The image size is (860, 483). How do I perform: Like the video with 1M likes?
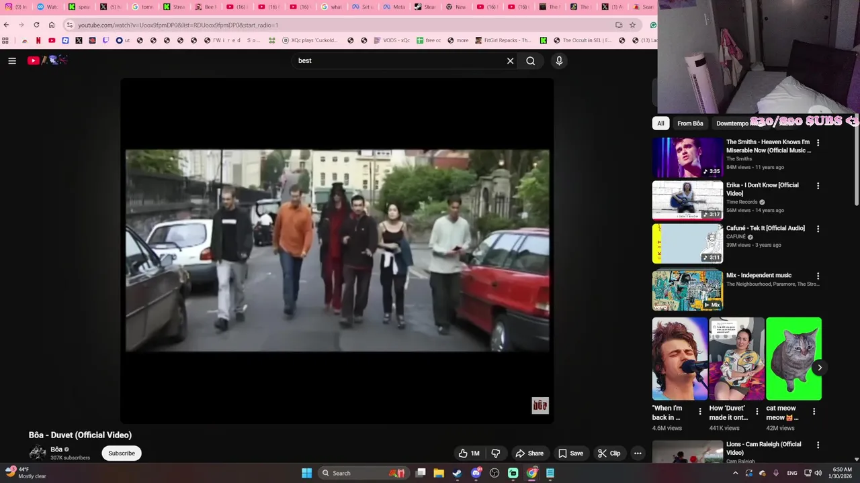pos(470,453)
